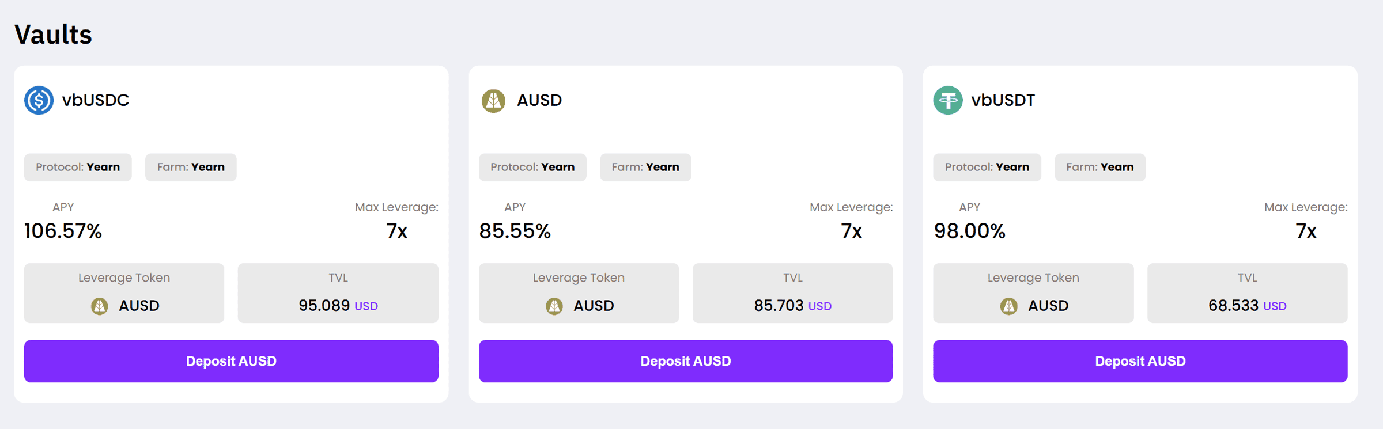Select the Protocol: Yearn tag on vbUSDC
This screenshot has height=429, width=1383.
click(78, 168)
